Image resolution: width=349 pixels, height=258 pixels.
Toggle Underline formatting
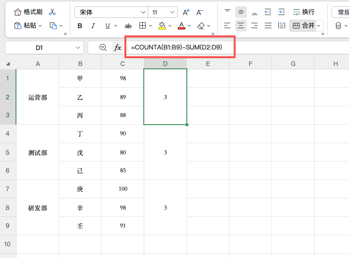[107, 26]
